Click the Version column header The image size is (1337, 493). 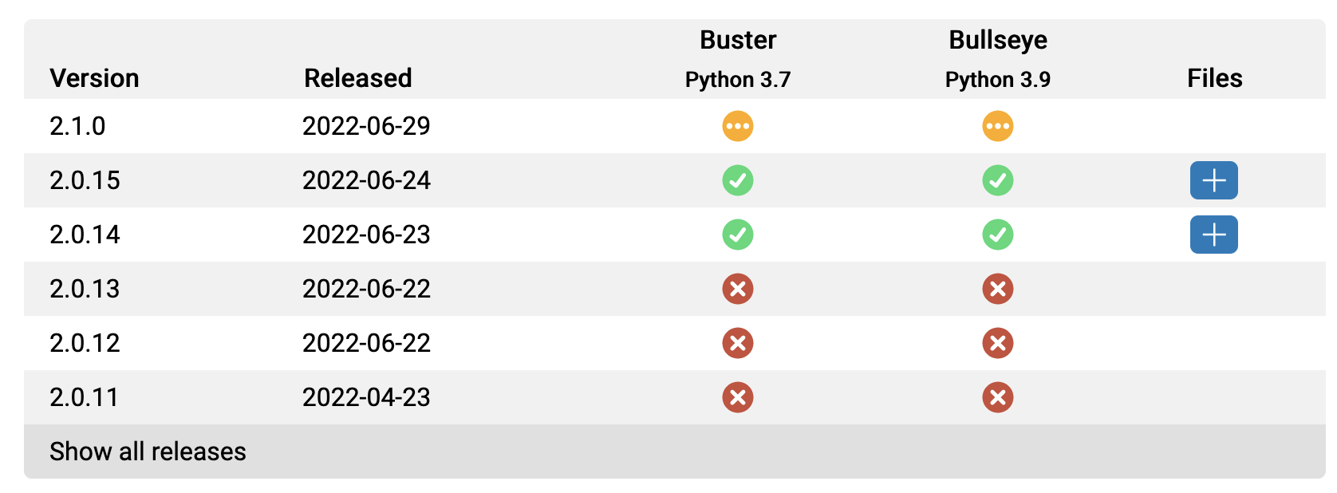[x=94, y=77]
